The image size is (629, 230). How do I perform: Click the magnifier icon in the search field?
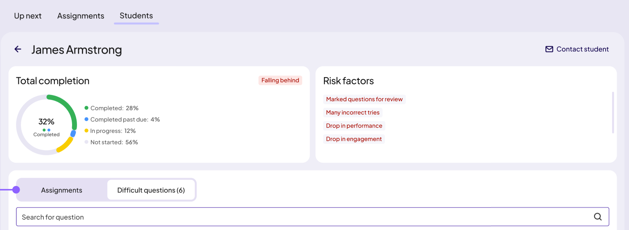click(598, 217)
